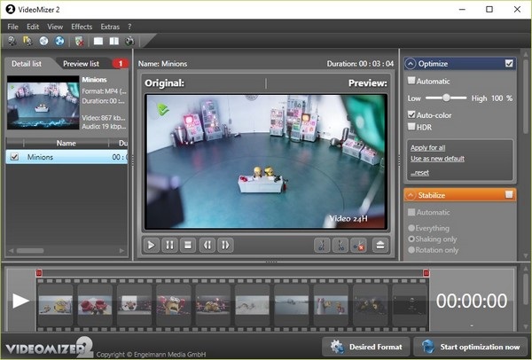Image resolution: width=532 pixels, height=360 pixels.
Task: Click the Low-High optimization slider handle
Action: point(446,98)
